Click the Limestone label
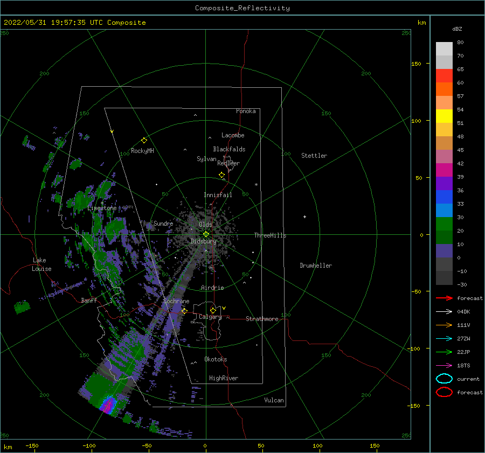 [x=102, y=208]
